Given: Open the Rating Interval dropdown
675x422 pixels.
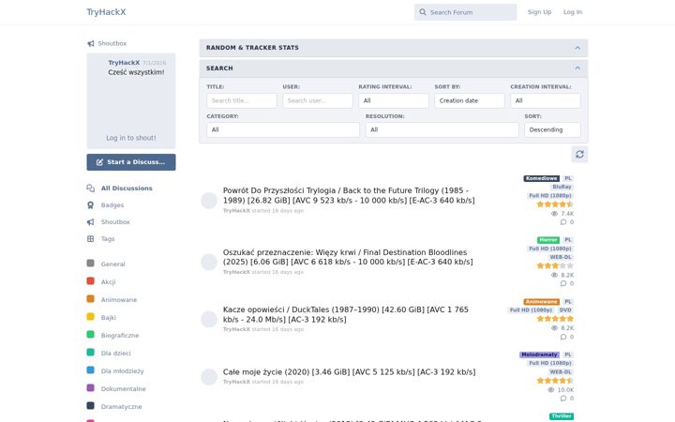Looking at the screenshot, I should pyautogui.click(x=394, y=100).
